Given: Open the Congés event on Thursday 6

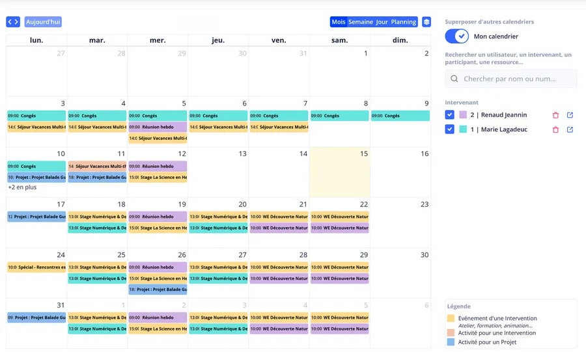Looking at the screenshot, I should (x=218, y=116).
